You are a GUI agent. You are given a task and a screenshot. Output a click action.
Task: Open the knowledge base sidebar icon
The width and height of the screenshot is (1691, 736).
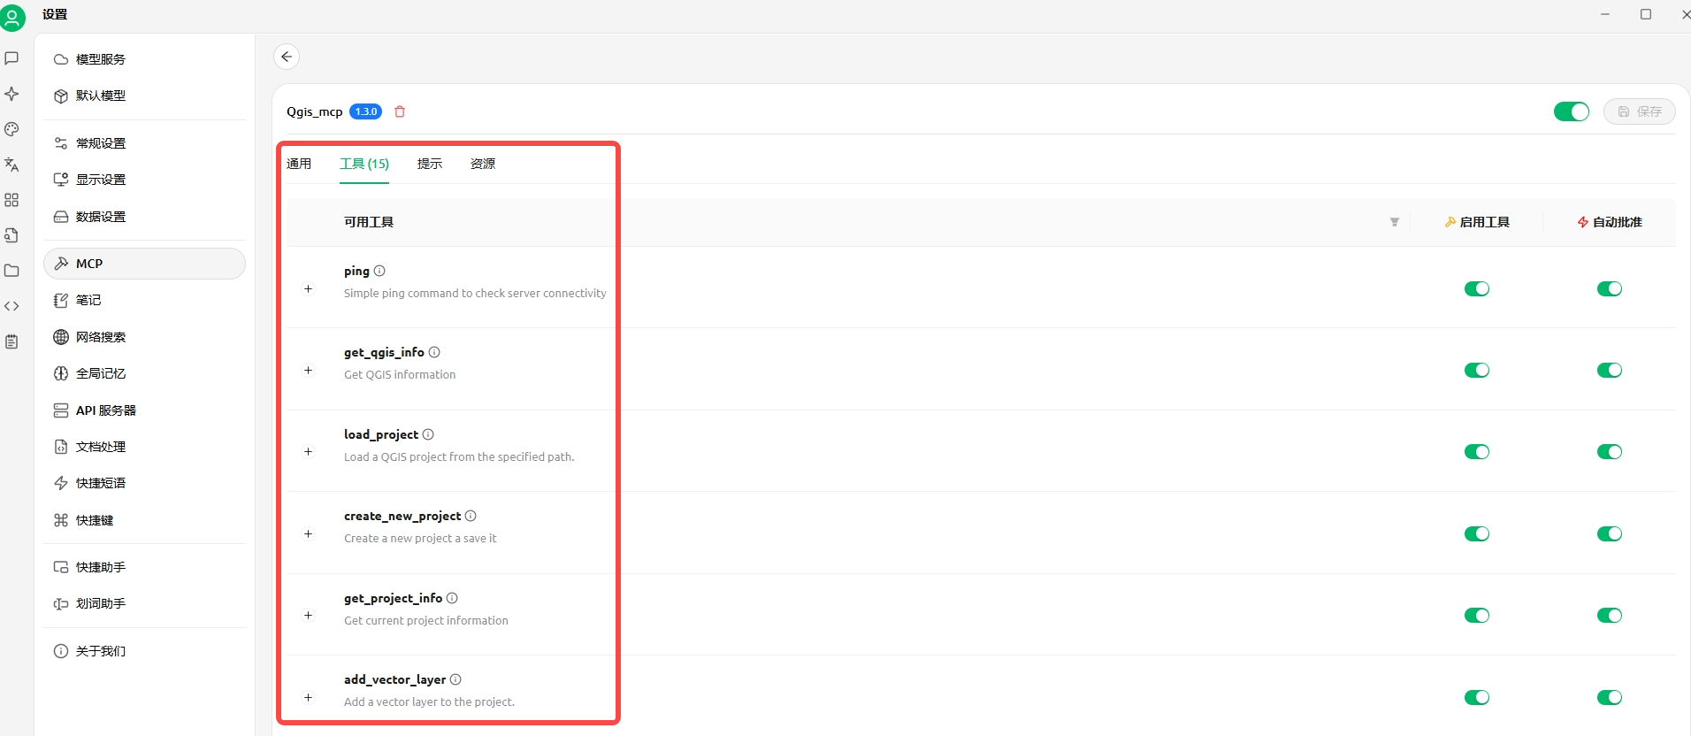(x=11, y=235)
